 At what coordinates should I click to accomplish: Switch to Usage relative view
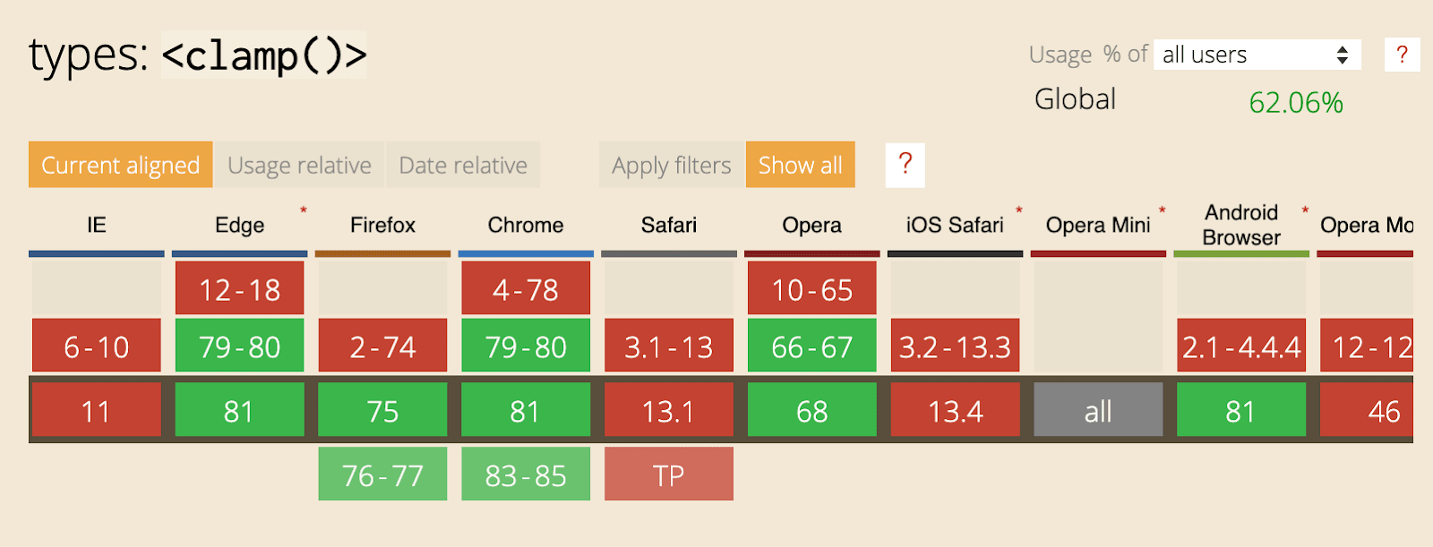[x=299, y=165]
